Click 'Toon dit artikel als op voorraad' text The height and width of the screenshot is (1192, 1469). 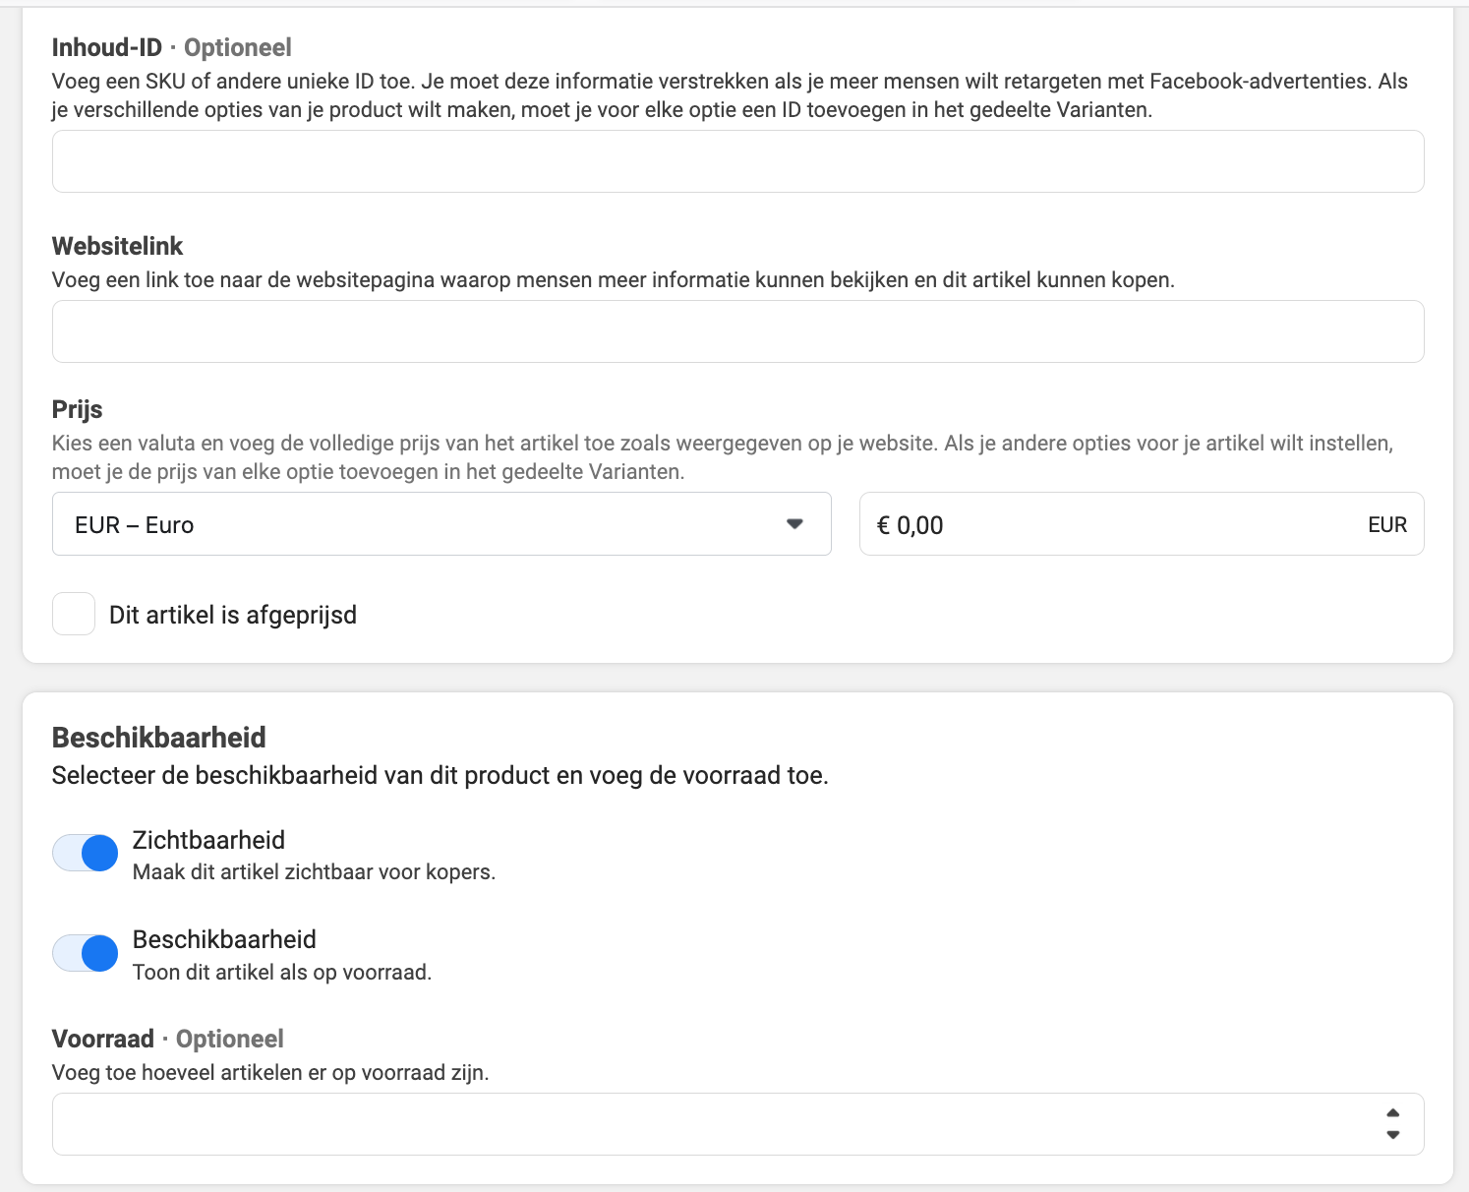tap(282, 973)
